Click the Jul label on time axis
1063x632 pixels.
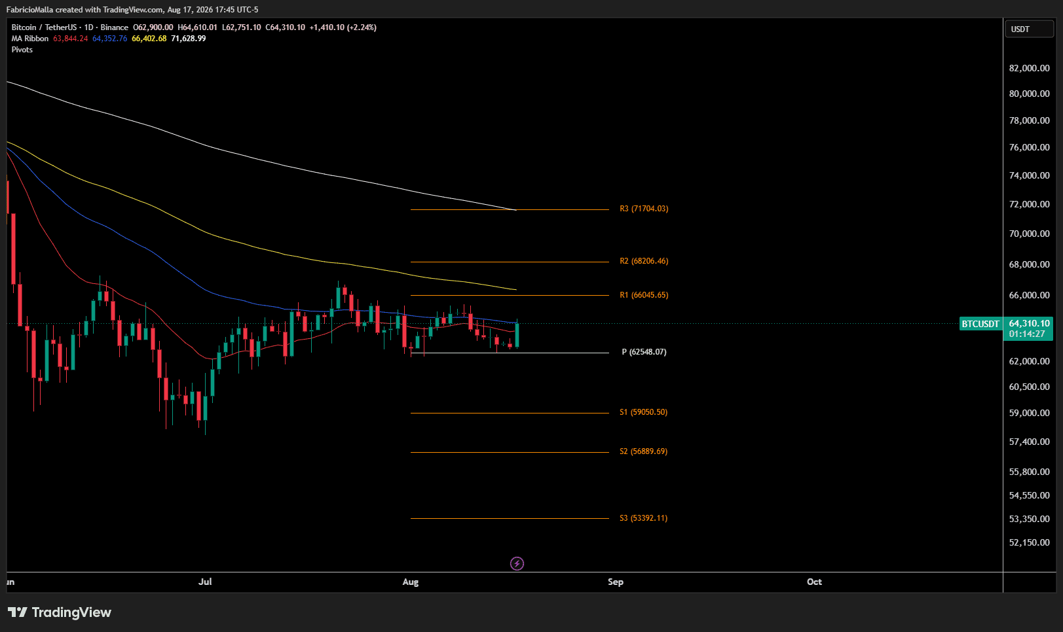[x=205, y=582]
